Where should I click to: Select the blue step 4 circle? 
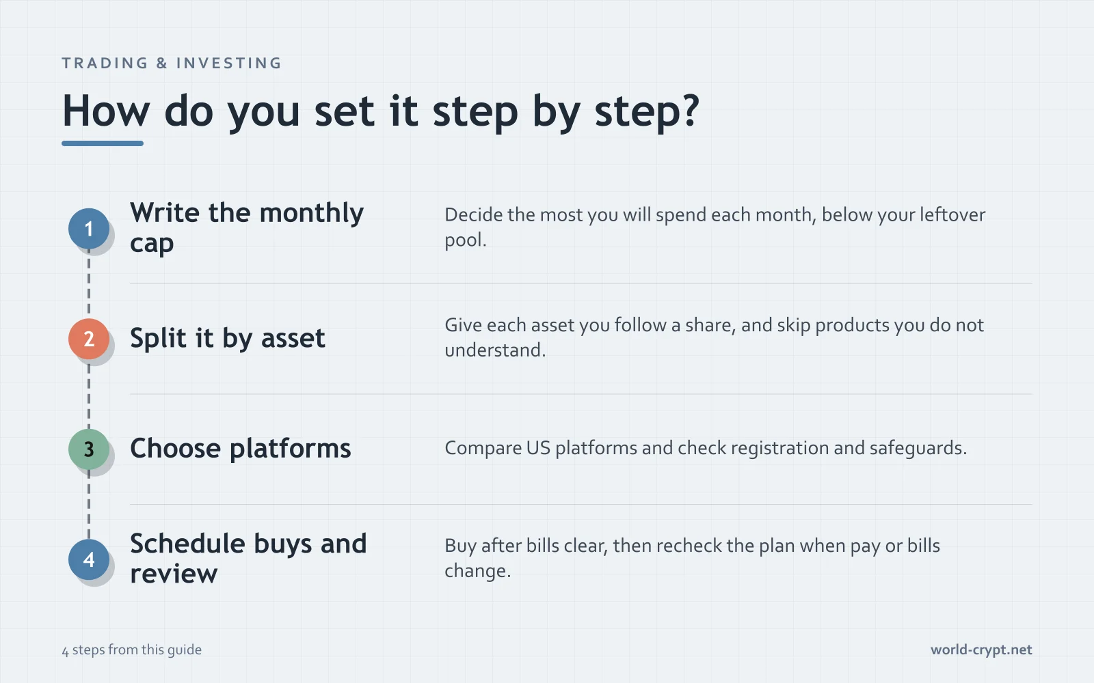tap(89, 559)
